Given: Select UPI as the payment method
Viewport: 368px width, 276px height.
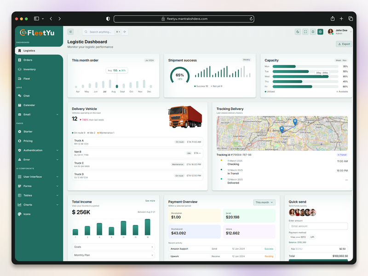Looking at the screenshot, I should 312,237.
